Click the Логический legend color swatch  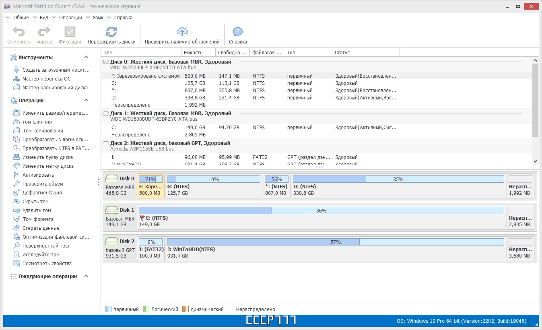tap(146, 309)
